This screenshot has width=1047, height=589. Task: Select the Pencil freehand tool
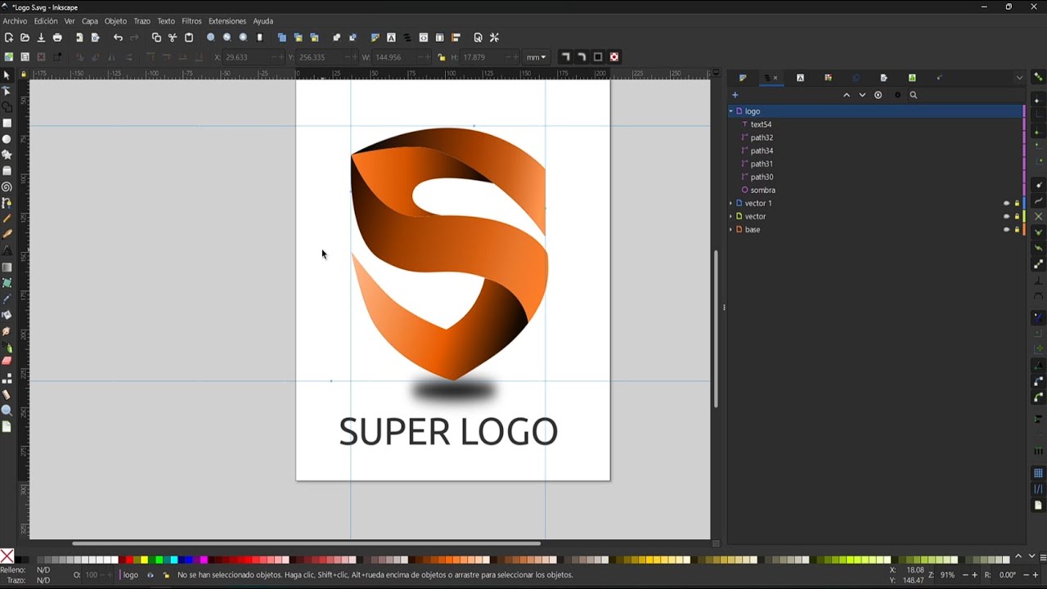[7, 218]
